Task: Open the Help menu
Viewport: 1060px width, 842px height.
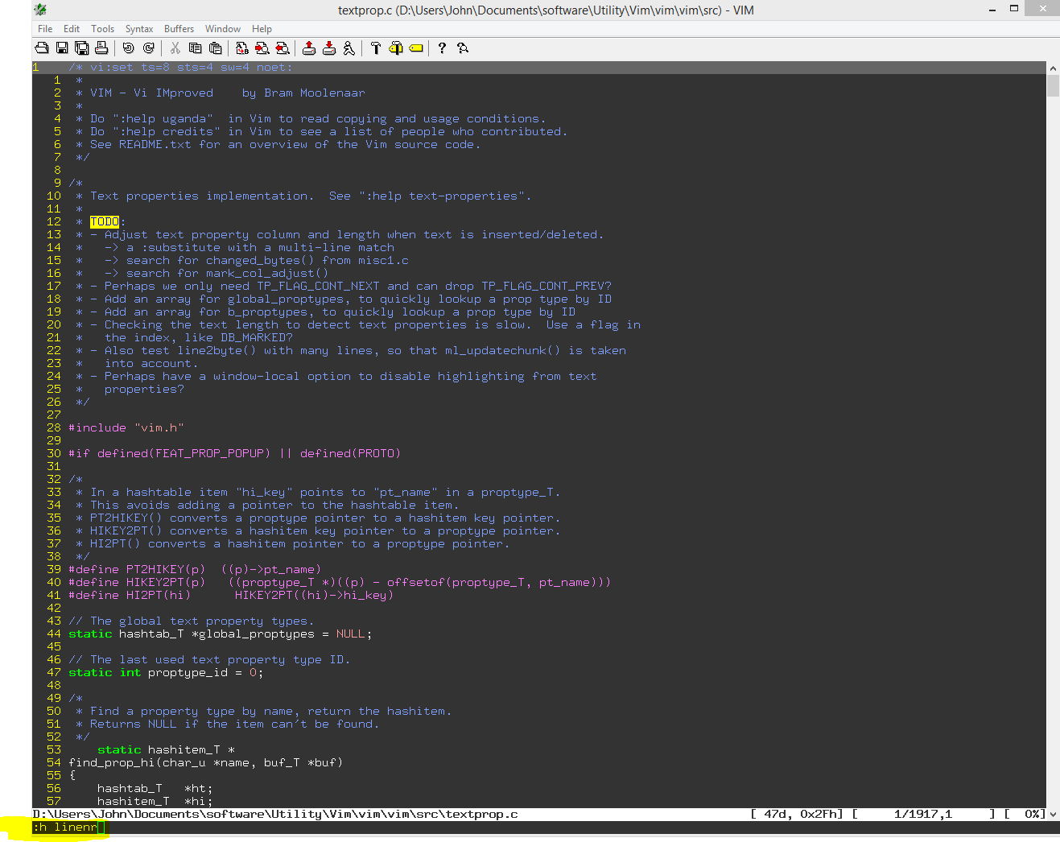Action: [262, 28]
